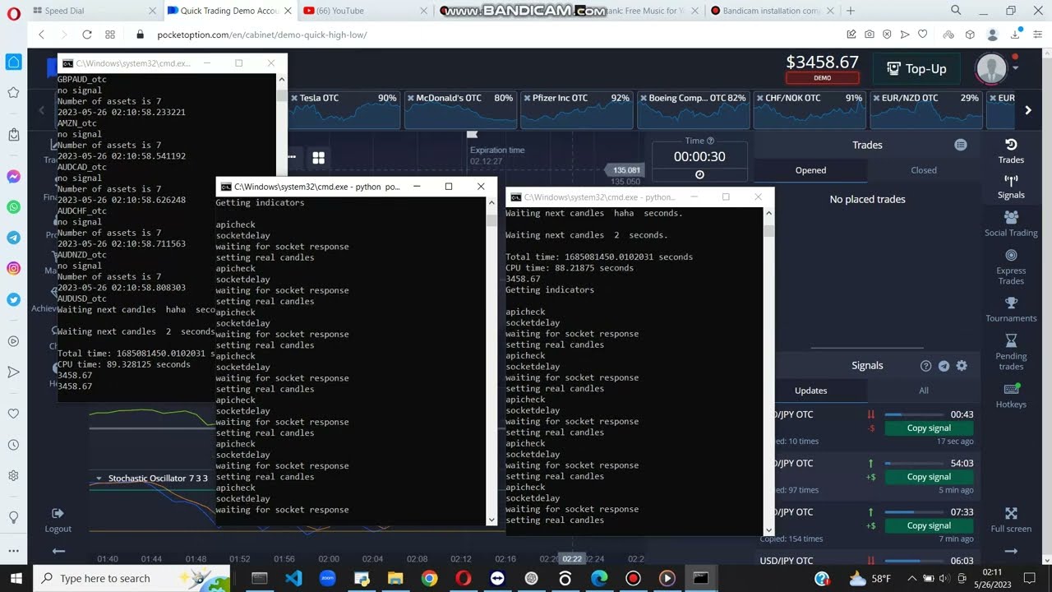Switch to the Speed Dial tab
Screen dimensions: 1052x592
pos(93,11)
